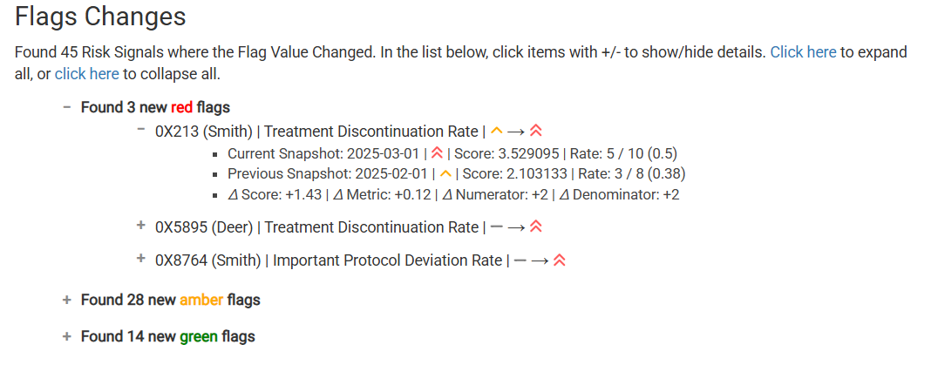Click the Flags Changes heading
938x365 pixels.
[x=100, y=17]
